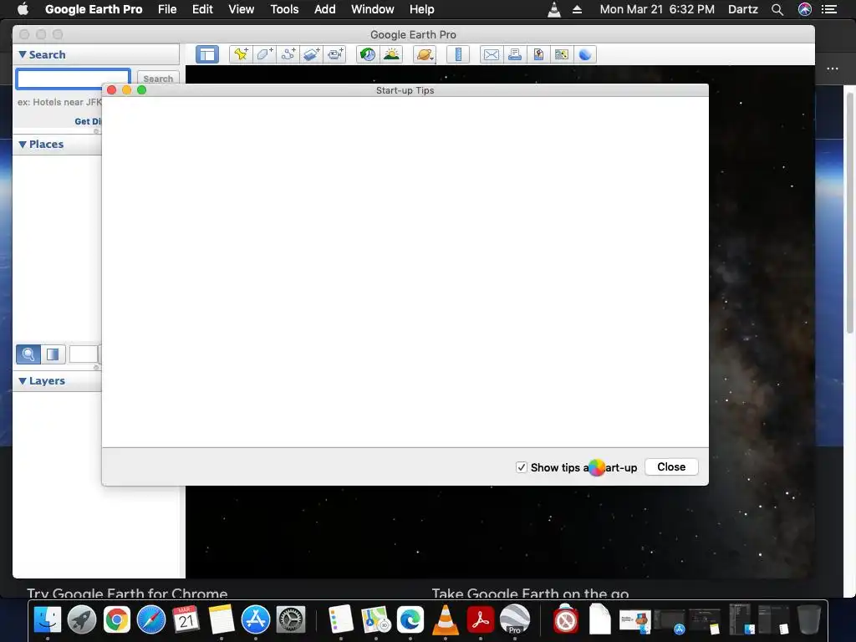Click Google Earth Pro icon in Dock
Screen dimensions: 856x642
515,619
